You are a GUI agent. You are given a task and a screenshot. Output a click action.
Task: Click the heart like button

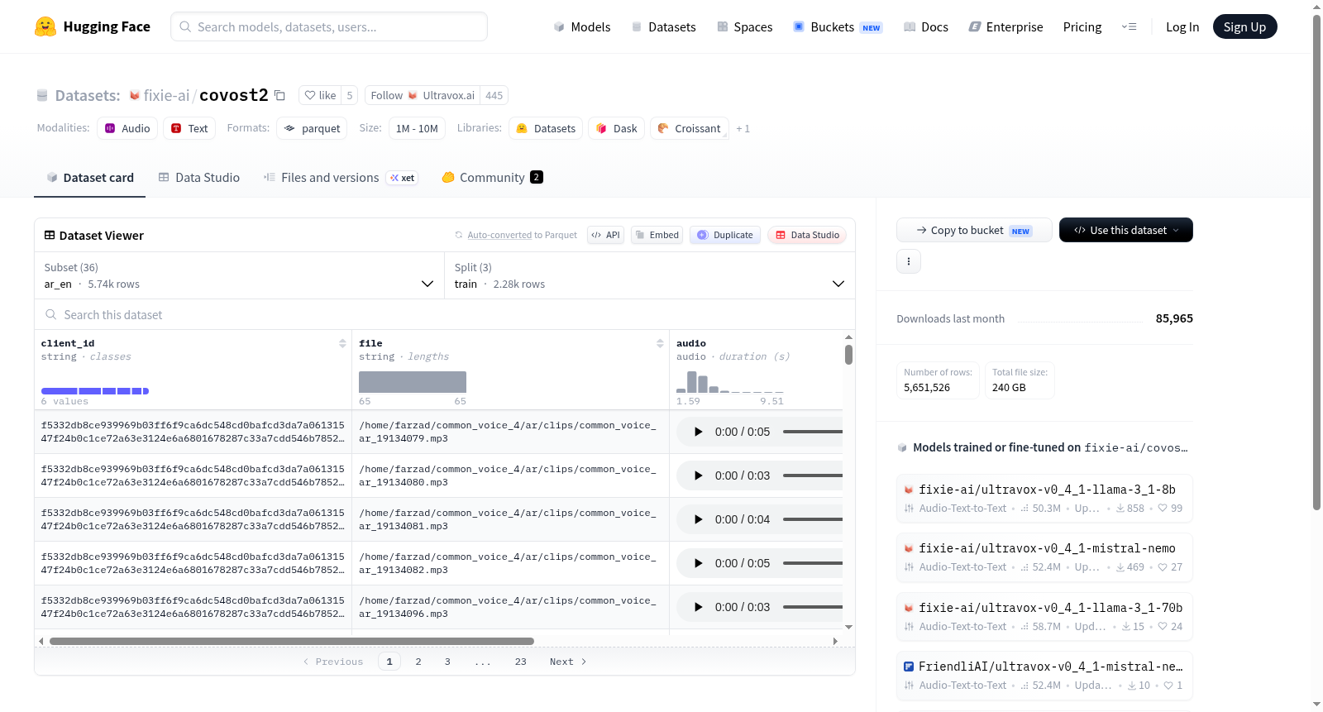pos(320,95)
